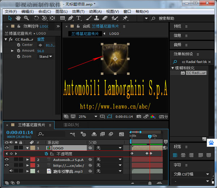Screen dimensions: 217x188
Task: Go to previous keyframe arrow
Action: 7,153
